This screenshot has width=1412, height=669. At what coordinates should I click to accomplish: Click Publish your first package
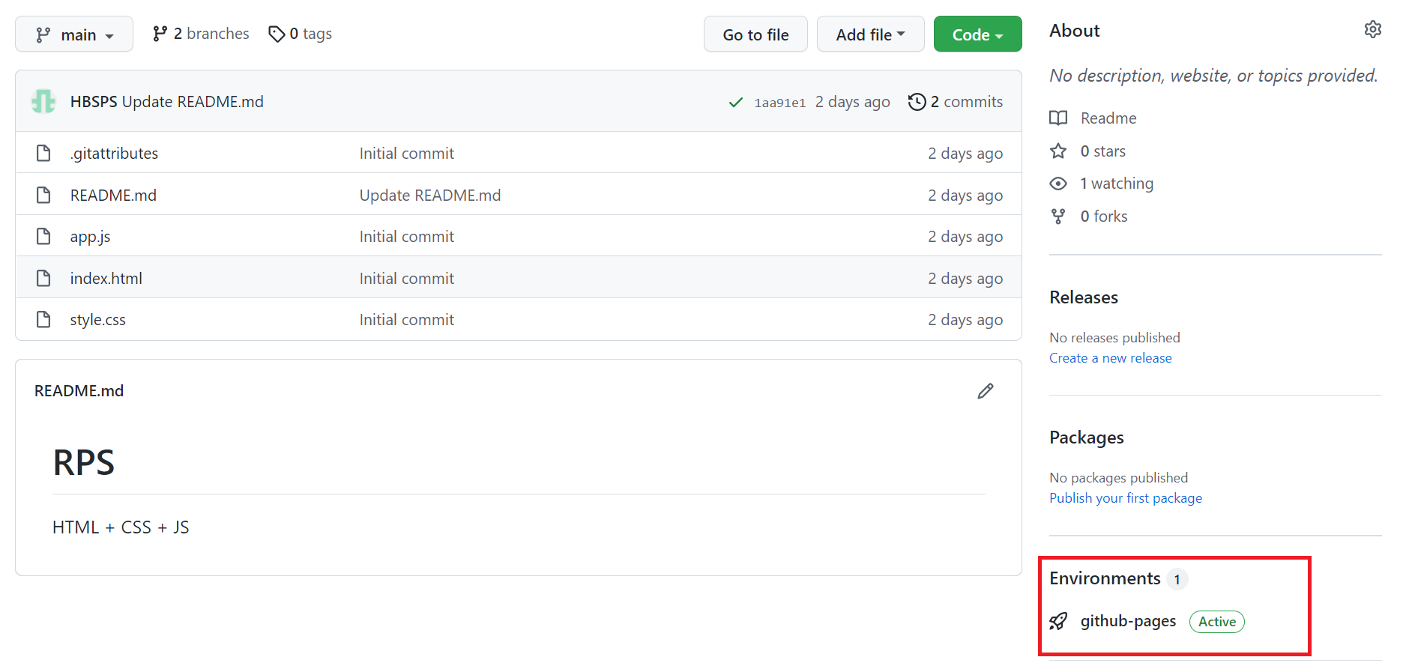point(1126,498)
